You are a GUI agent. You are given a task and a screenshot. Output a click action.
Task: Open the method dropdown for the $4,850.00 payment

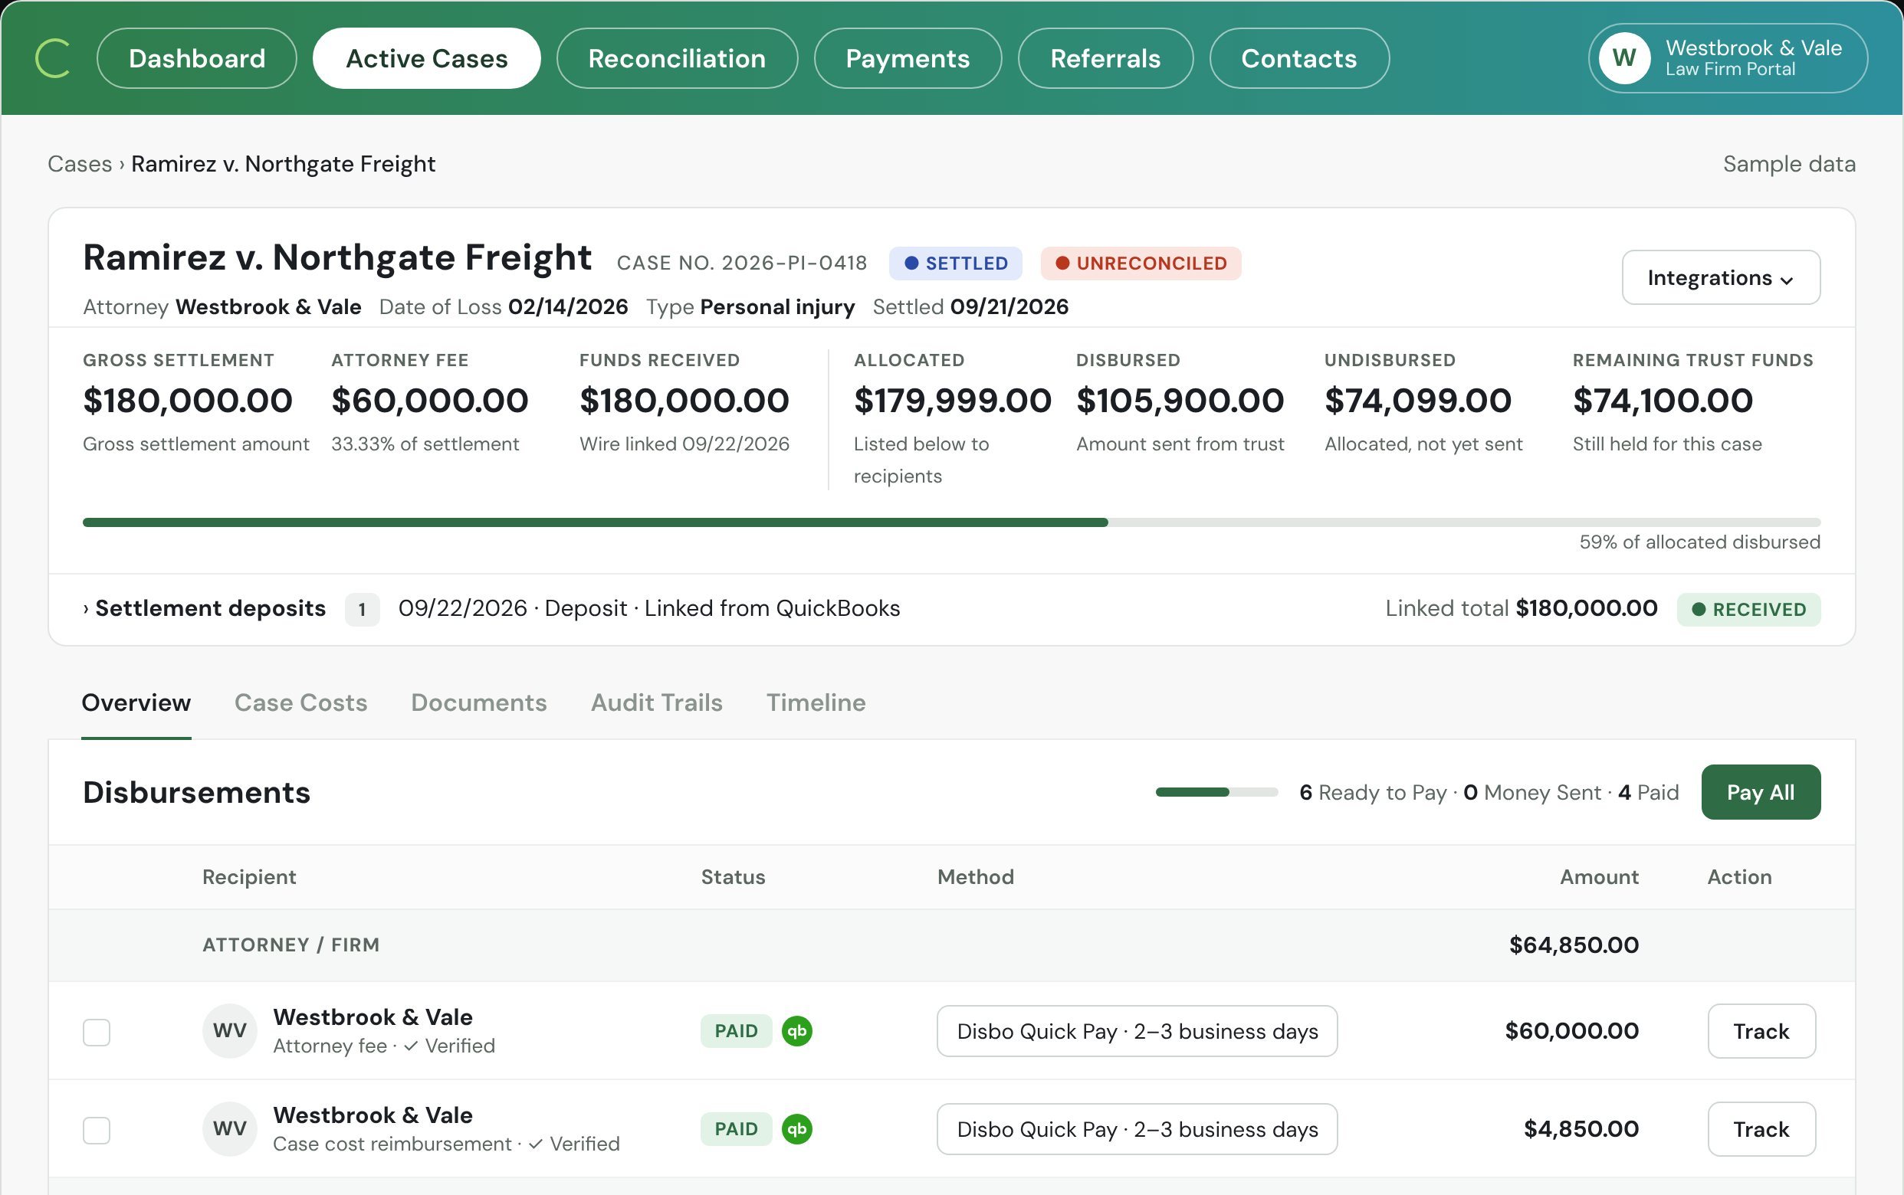click(x=1136, y=1128)
